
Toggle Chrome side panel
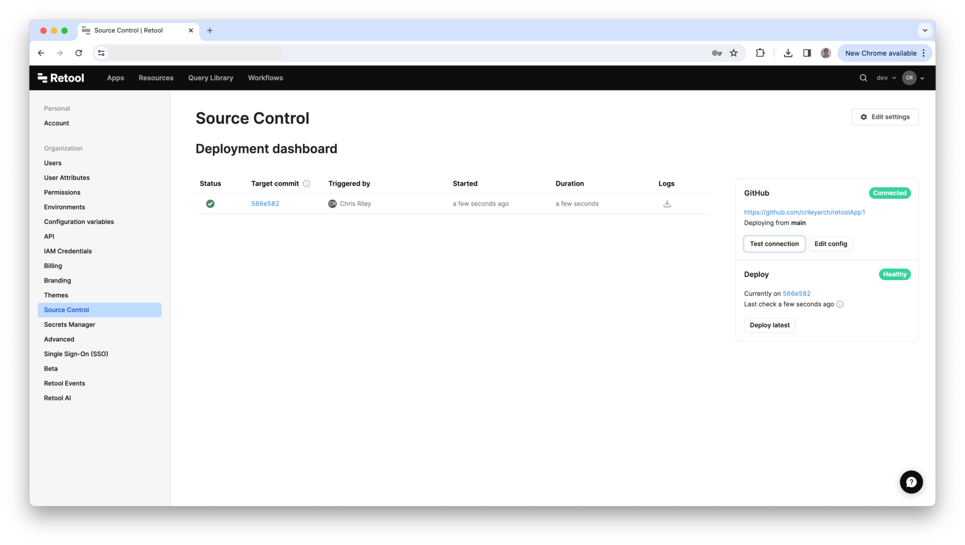point(807,53)
